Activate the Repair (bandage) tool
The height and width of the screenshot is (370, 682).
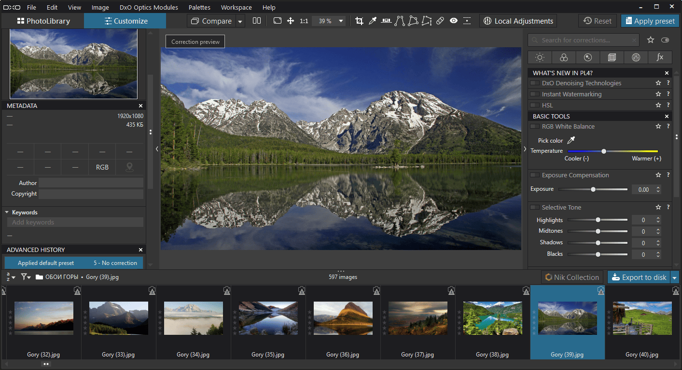click(x=440, y=21)
